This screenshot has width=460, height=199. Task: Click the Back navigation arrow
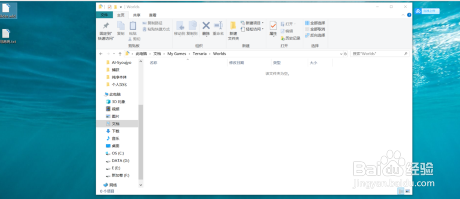(x=101, y=54)
